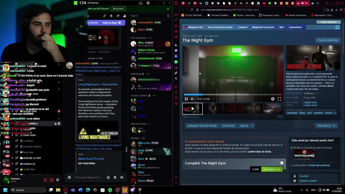Click the 'Indie' breadcrumb link

[x=199, y=36]
